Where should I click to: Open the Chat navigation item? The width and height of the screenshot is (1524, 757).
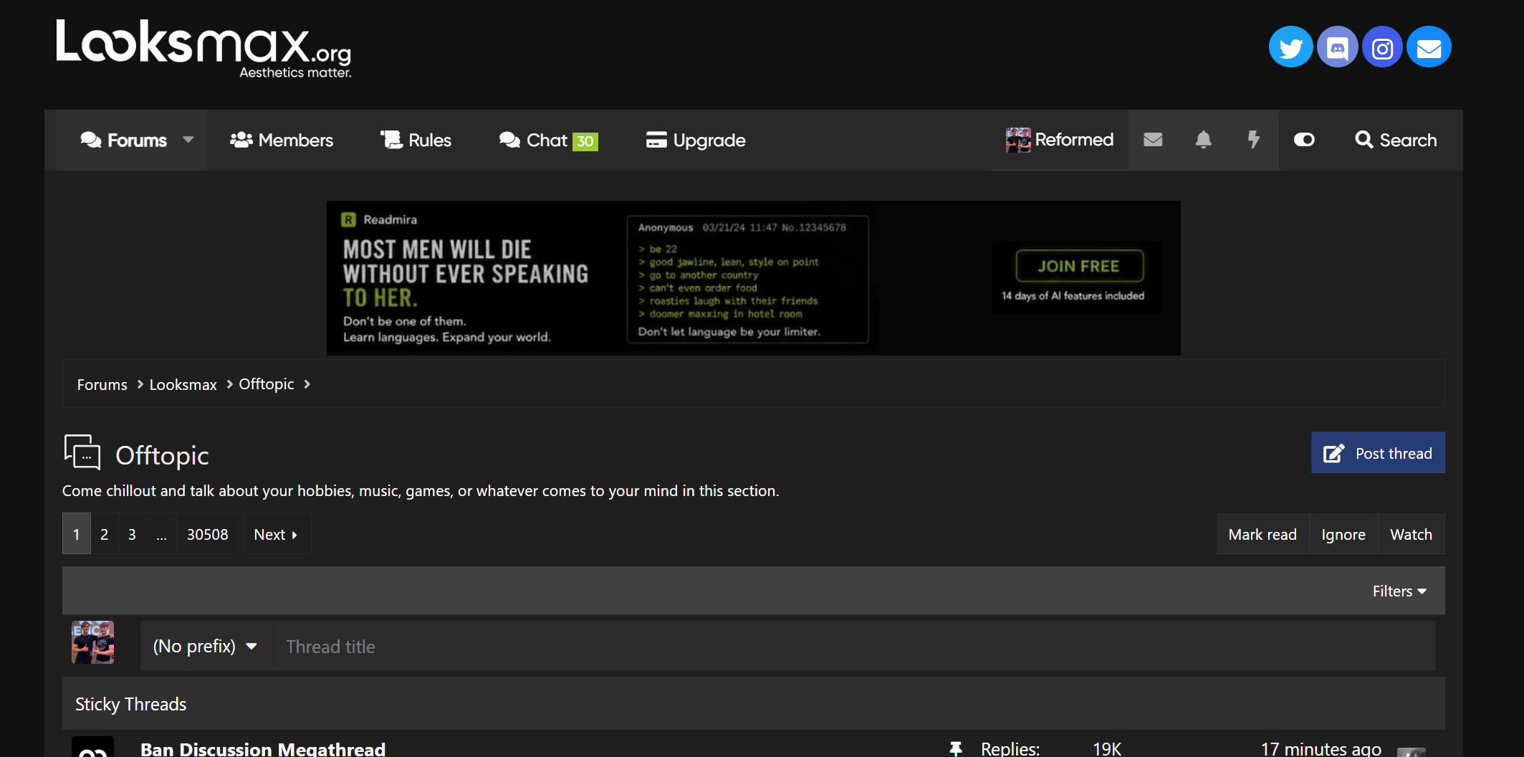[x=548, y=140]
